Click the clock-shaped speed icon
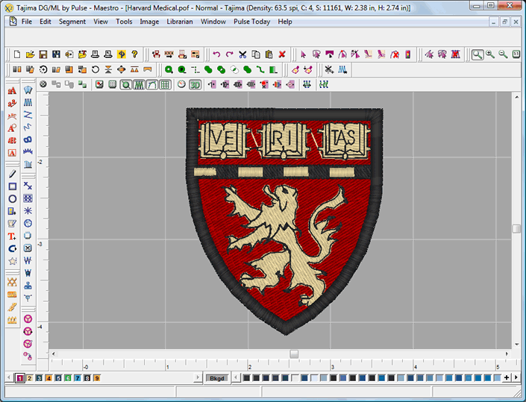 tap(181, 84)
